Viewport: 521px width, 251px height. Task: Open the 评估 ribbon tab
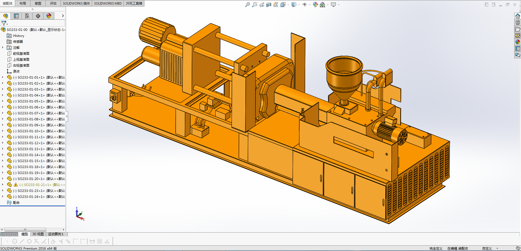(53, 3)
